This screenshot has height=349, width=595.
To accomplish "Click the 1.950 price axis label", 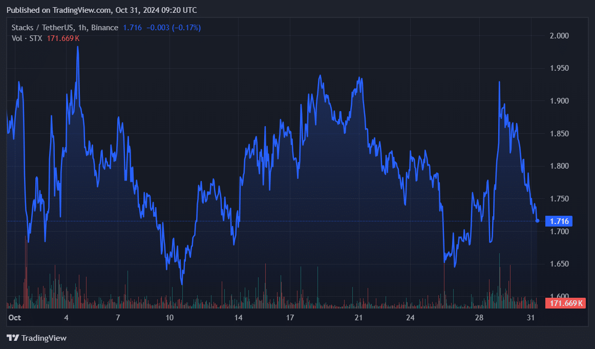I will 559,68.
